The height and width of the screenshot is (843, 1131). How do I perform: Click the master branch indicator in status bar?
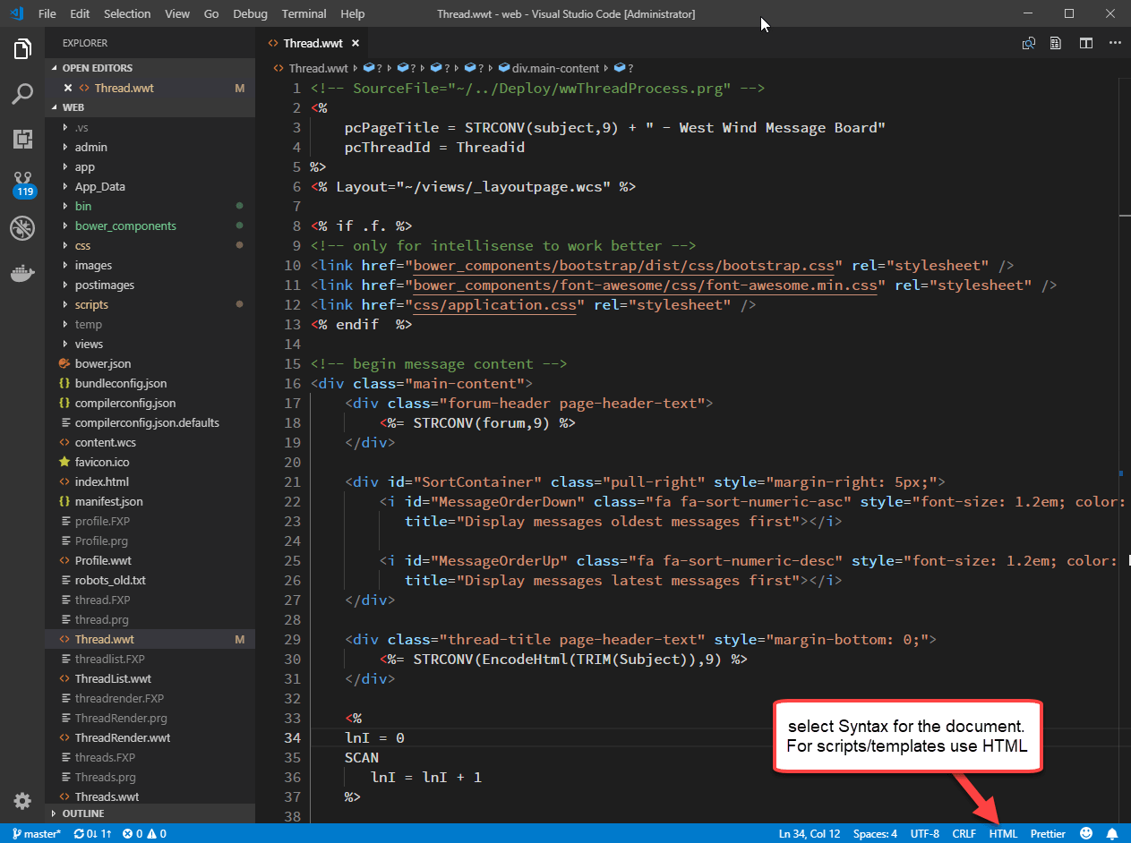[37, 834]
